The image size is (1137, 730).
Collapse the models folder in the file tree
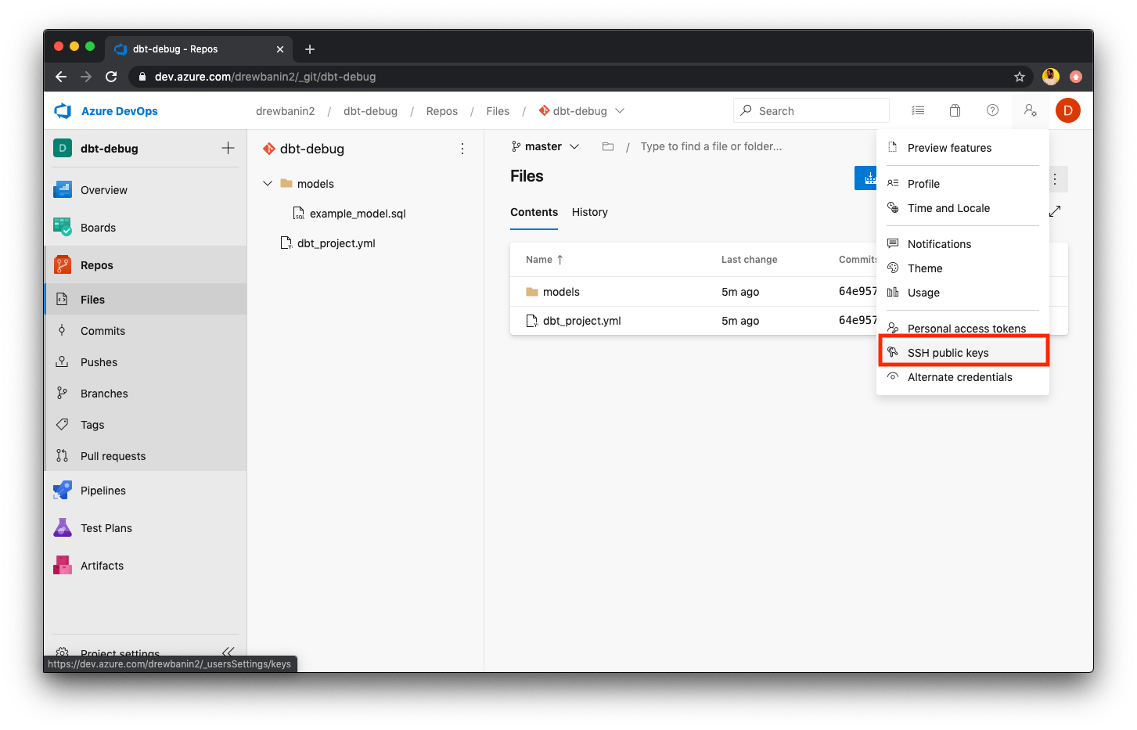click(x=268, y=183)
